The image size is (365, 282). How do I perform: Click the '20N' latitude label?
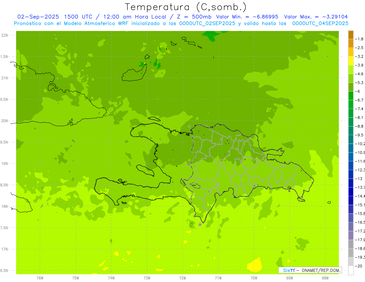pyautogui.click(x=5, y=121)
